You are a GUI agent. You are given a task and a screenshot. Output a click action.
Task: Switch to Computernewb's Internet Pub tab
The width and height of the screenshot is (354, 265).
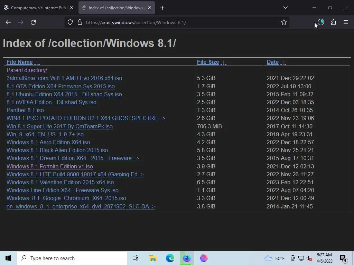click(x=38, y=8)
